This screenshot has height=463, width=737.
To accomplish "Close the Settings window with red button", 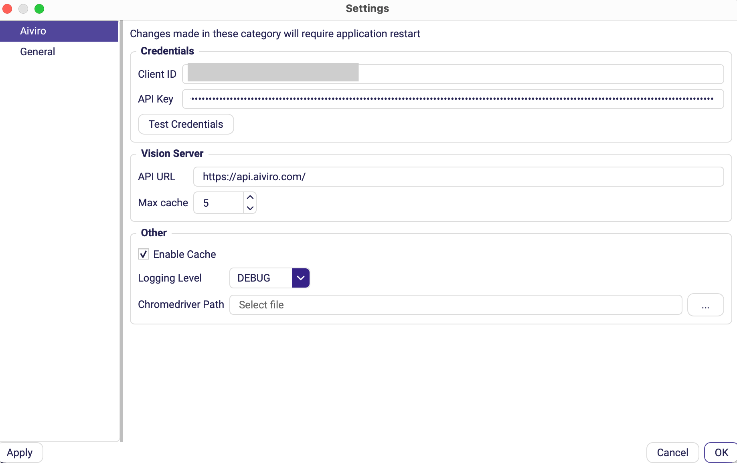I will pyautogui.click(x=7, y=8).
